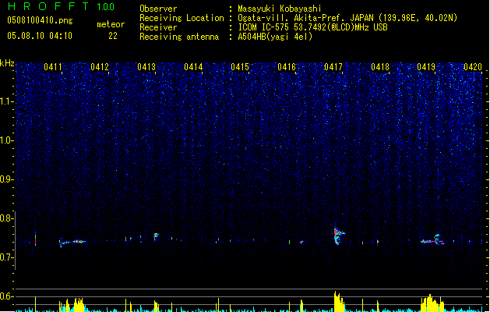Click the date stamp 05.08.10 04:10
Viewport: 490px width, 312px height.
point(40,36)
